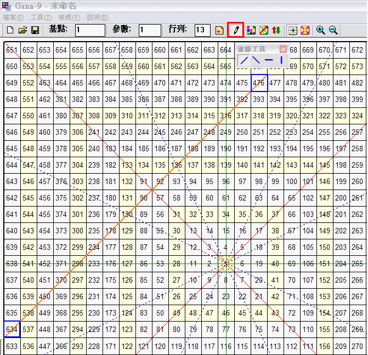Click cell 651 in the grid
Viewport: 368px width, 355px height.
[12, 50]
